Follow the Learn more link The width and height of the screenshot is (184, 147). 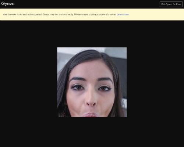click(x=123, y=14)
